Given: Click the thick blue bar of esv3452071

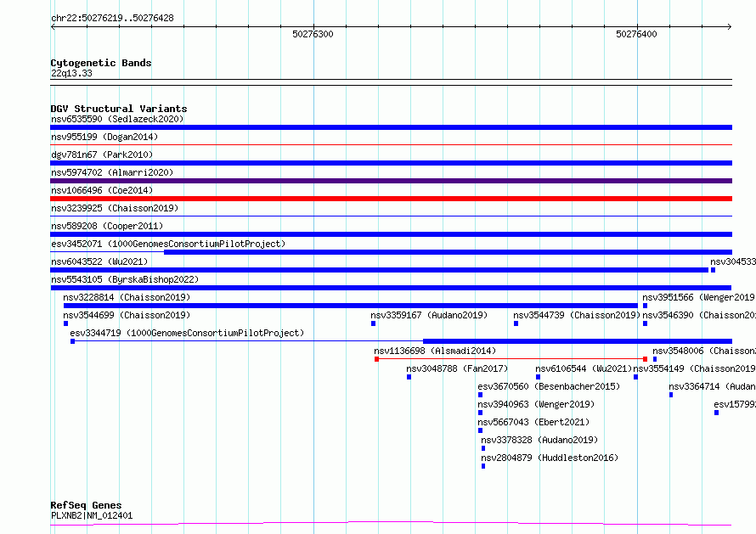Looking at the screenshot, I should 448,252.
